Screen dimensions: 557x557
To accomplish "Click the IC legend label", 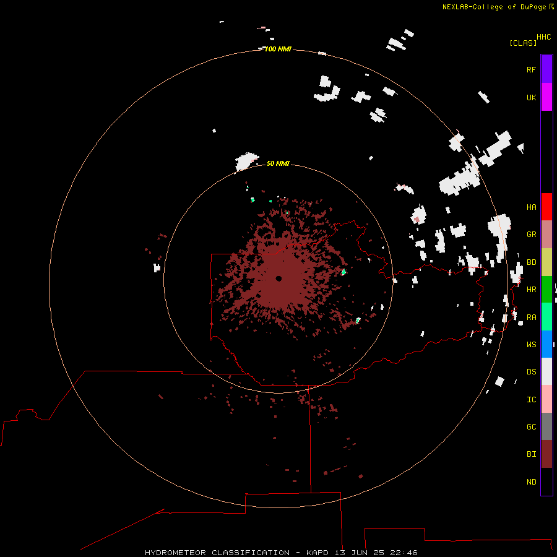I will pos(531,399).
